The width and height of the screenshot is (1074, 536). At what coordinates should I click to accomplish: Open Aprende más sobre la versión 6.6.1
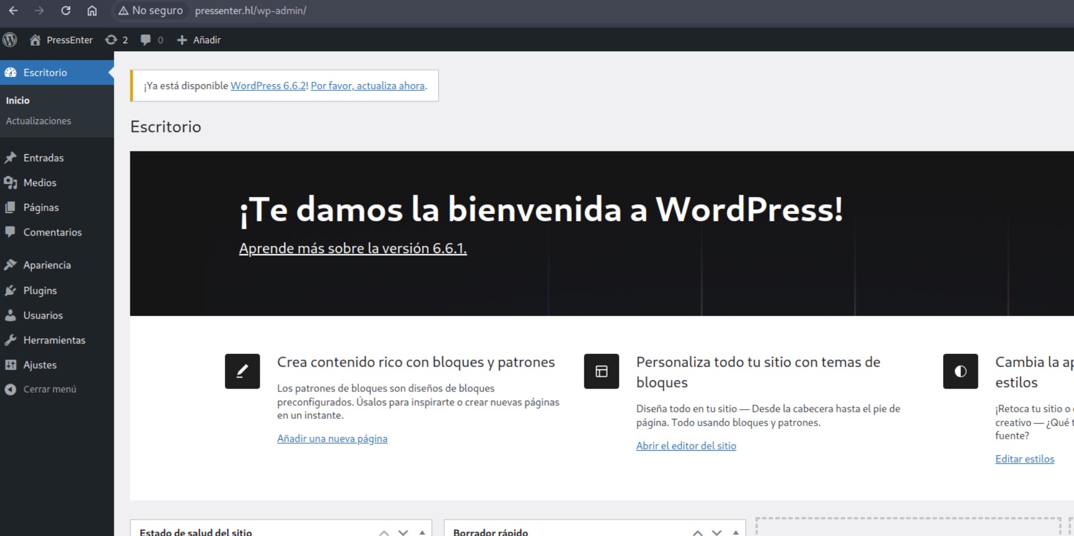coord(353,249)
